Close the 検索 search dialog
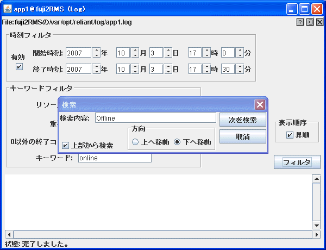This screenshot has height=250, width=326. tap(260, 104)
